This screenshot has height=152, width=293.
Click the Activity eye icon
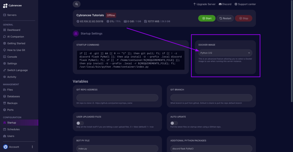click(5, 77)
